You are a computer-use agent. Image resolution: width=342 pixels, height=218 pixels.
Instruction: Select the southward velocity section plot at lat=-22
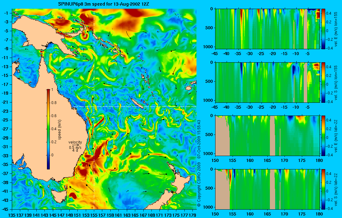267,189
